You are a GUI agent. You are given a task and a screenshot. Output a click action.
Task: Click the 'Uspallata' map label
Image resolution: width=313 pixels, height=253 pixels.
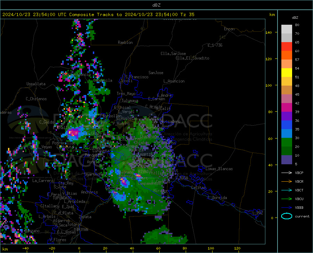(36, 84)
